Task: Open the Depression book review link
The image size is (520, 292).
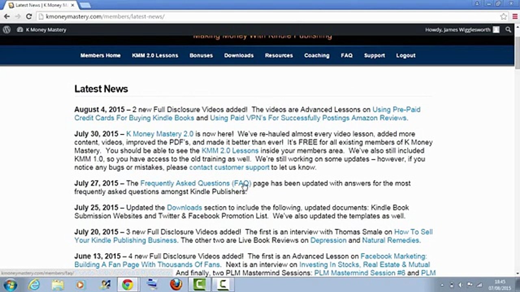Action: pyautogui.click(x=328, y=240)
